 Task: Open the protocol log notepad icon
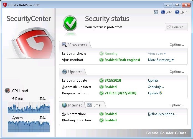[156, 12]
